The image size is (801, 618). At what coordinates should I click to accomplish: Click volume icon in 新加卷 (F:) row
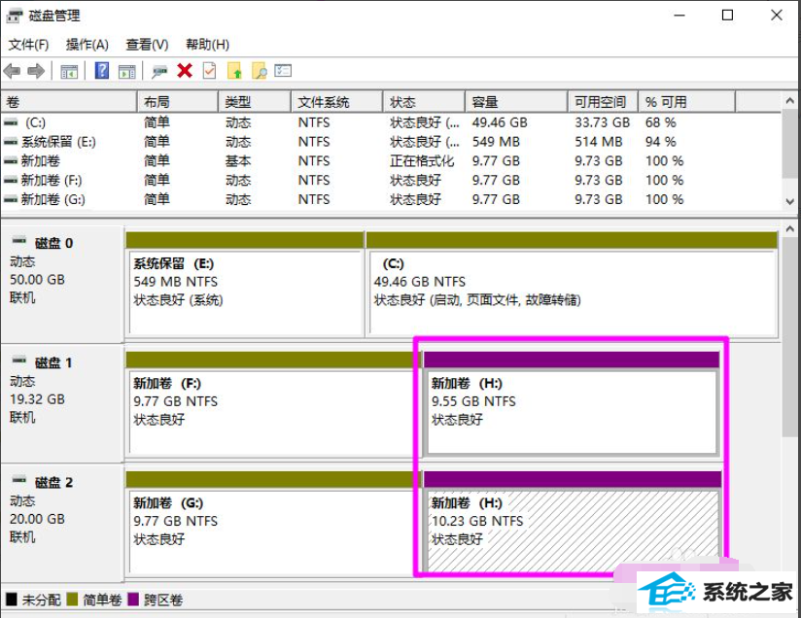[x=11, y=181]
